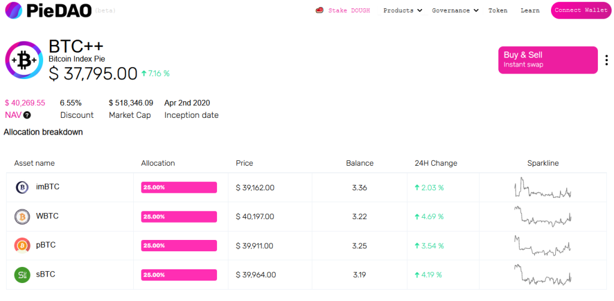614x301 pixels.
Task: Click the 24H Change column header
Action: click(x=436, y=163)
